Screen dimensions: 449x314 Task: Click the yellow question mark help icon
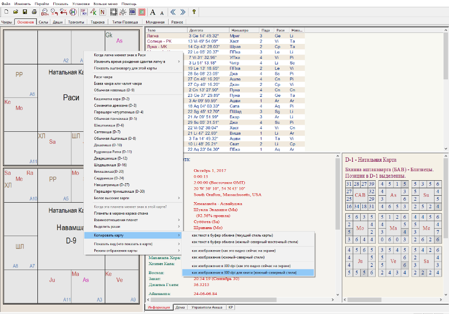point(194,11)
